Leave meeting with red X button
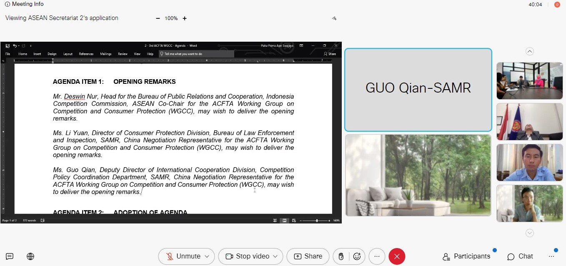 (x=397, y=256)
